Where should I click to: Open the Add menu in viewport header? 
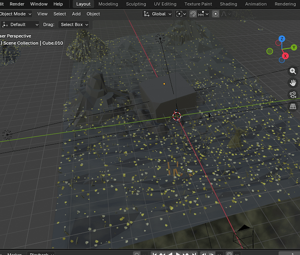[x=76, y=14]
